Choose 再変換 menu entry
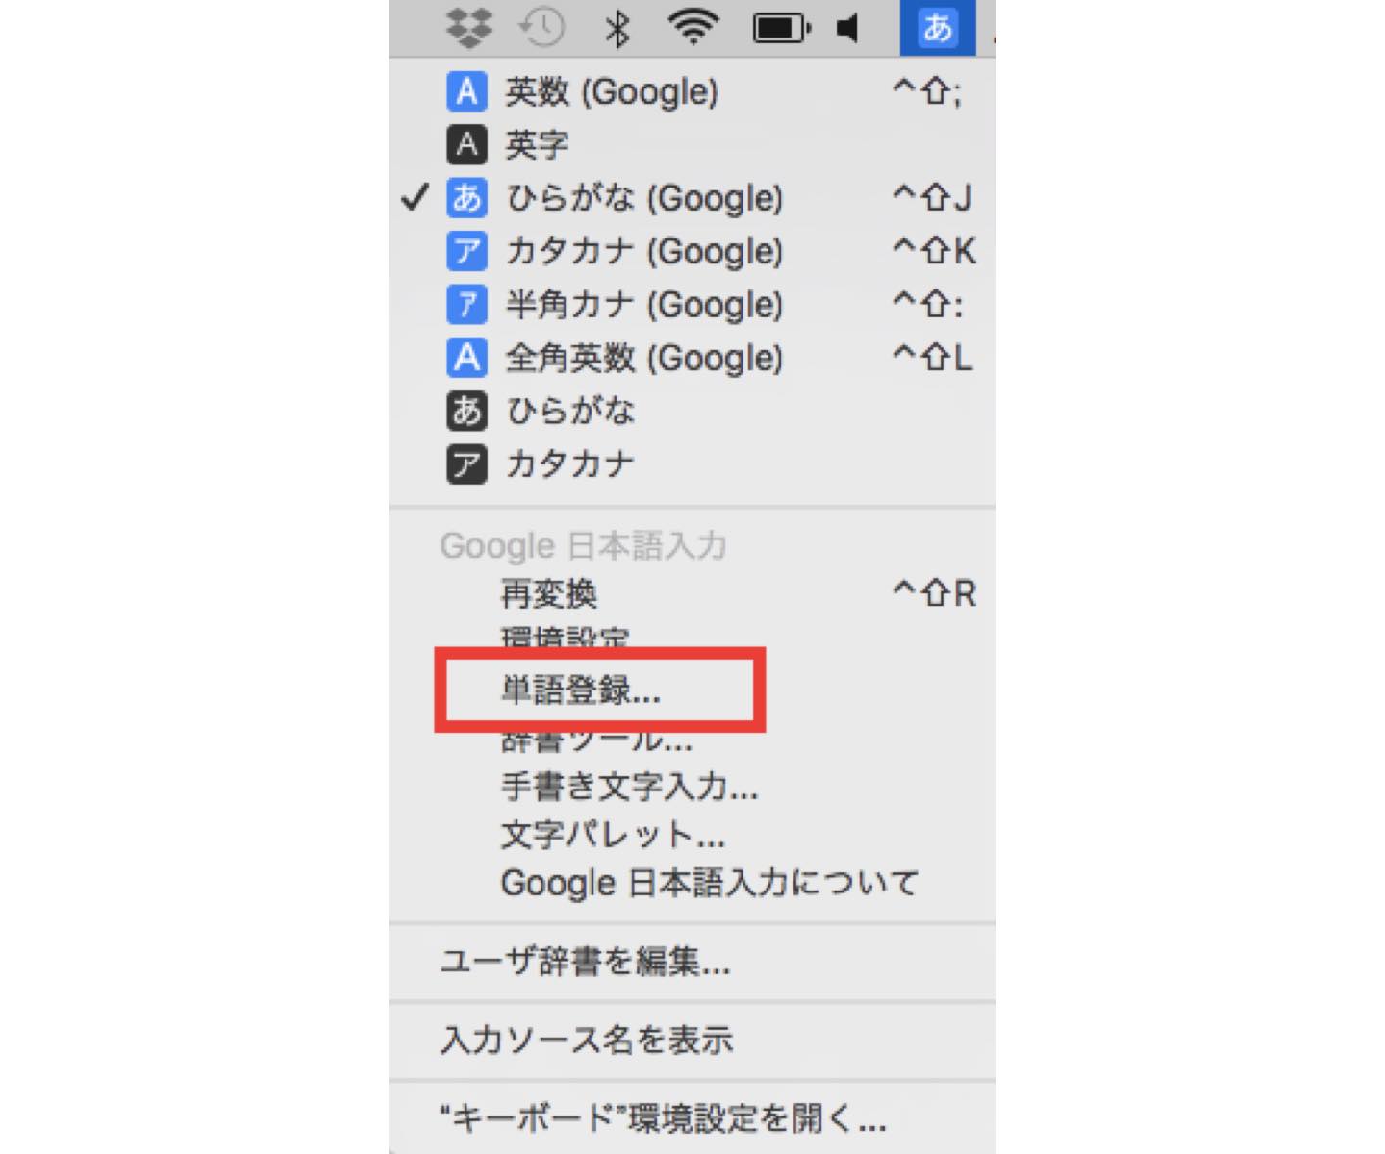Screen dimensions: 1385x1154 (x=692, y=593)
